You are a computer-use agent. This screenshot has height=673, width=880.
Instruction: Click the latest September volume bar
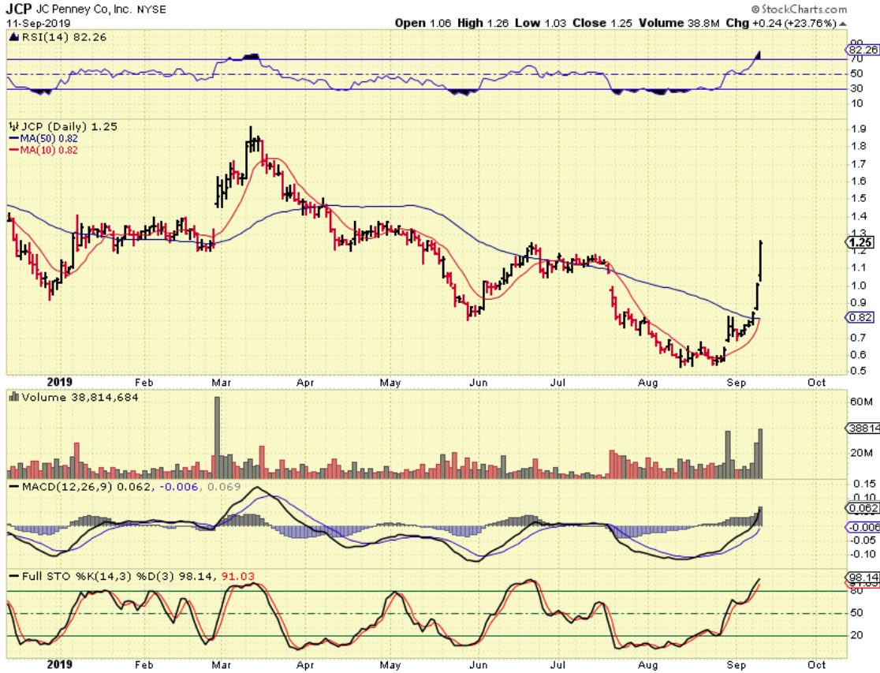click(760, 454)
